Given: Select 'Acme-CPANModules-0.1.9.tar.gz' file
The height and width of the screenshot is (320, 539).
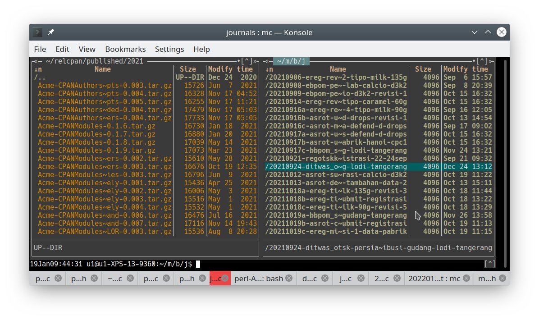Looking at the screenshot, I should (145, 151).
